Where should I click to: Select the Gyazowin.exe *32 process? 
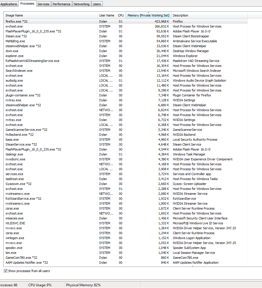point(126,184)
